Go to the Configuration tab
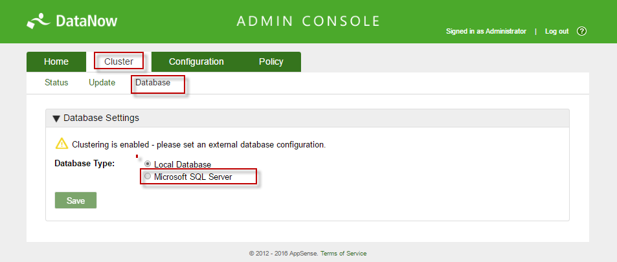617x262 pixels. pos(196,62)
